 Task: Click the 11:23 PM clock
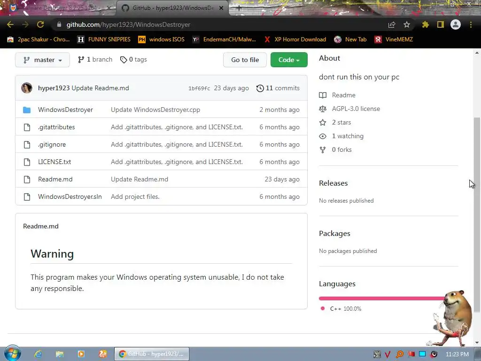(457, 354)
